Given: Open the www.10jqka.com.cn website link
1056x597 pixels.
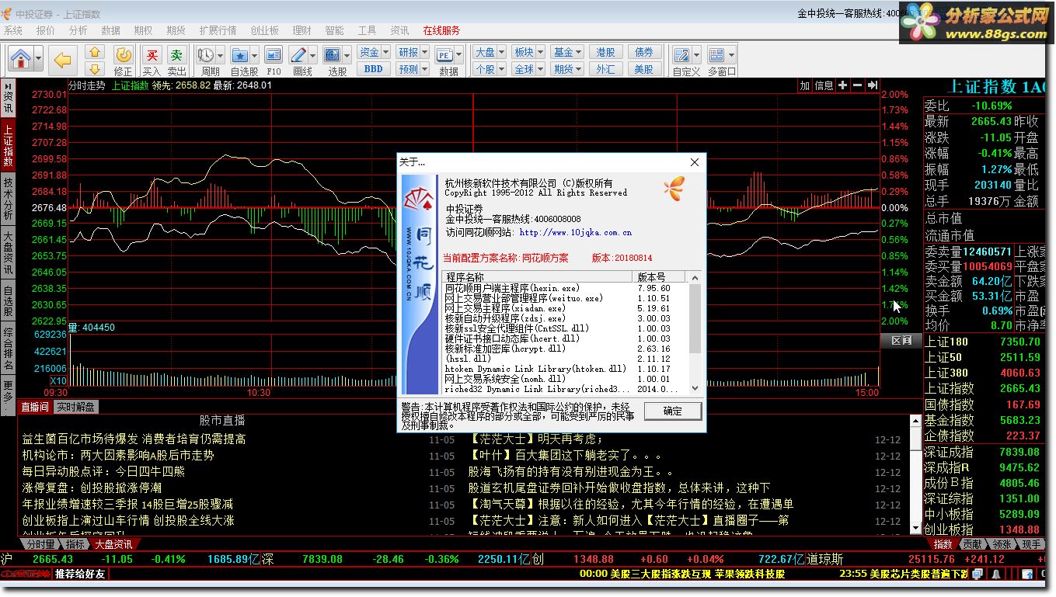Looking at the screenshot, I should pyautogui.click(x=576, y=232).
